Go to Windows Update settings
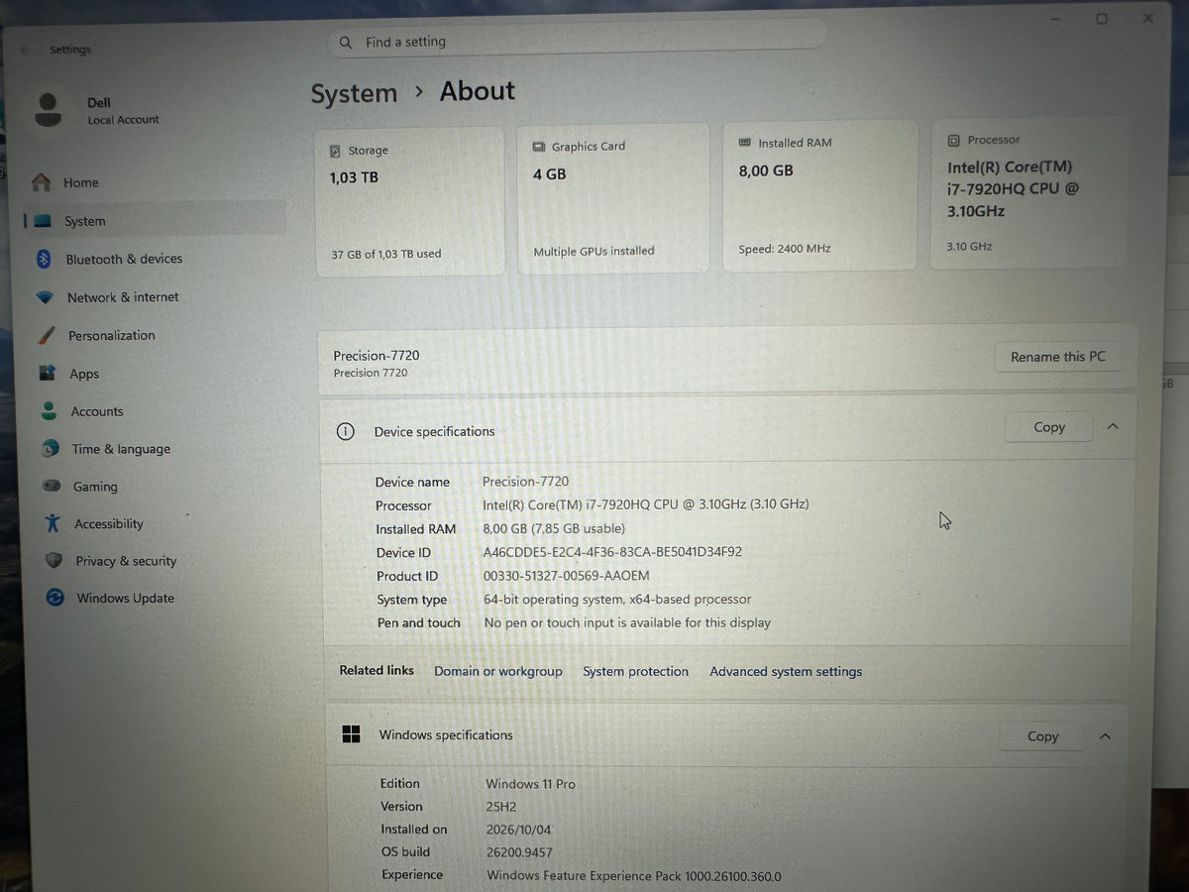 tap(126, 598)
